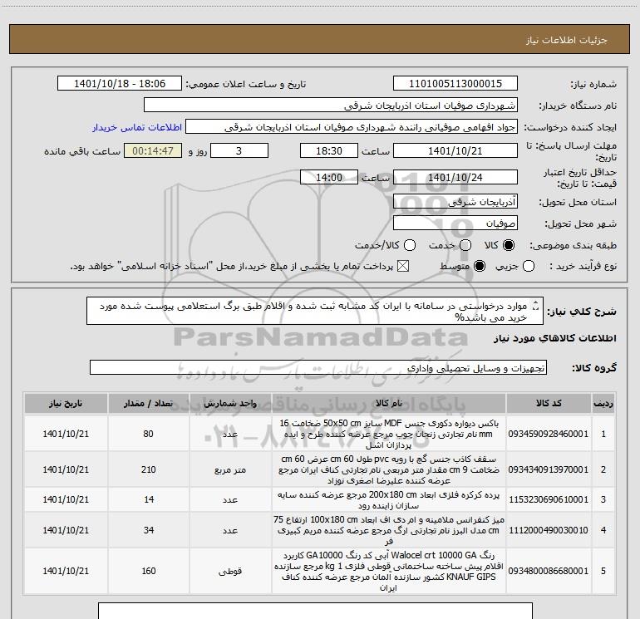
Task: Click quantity 210 in row 2
Action: click(149, 469)
